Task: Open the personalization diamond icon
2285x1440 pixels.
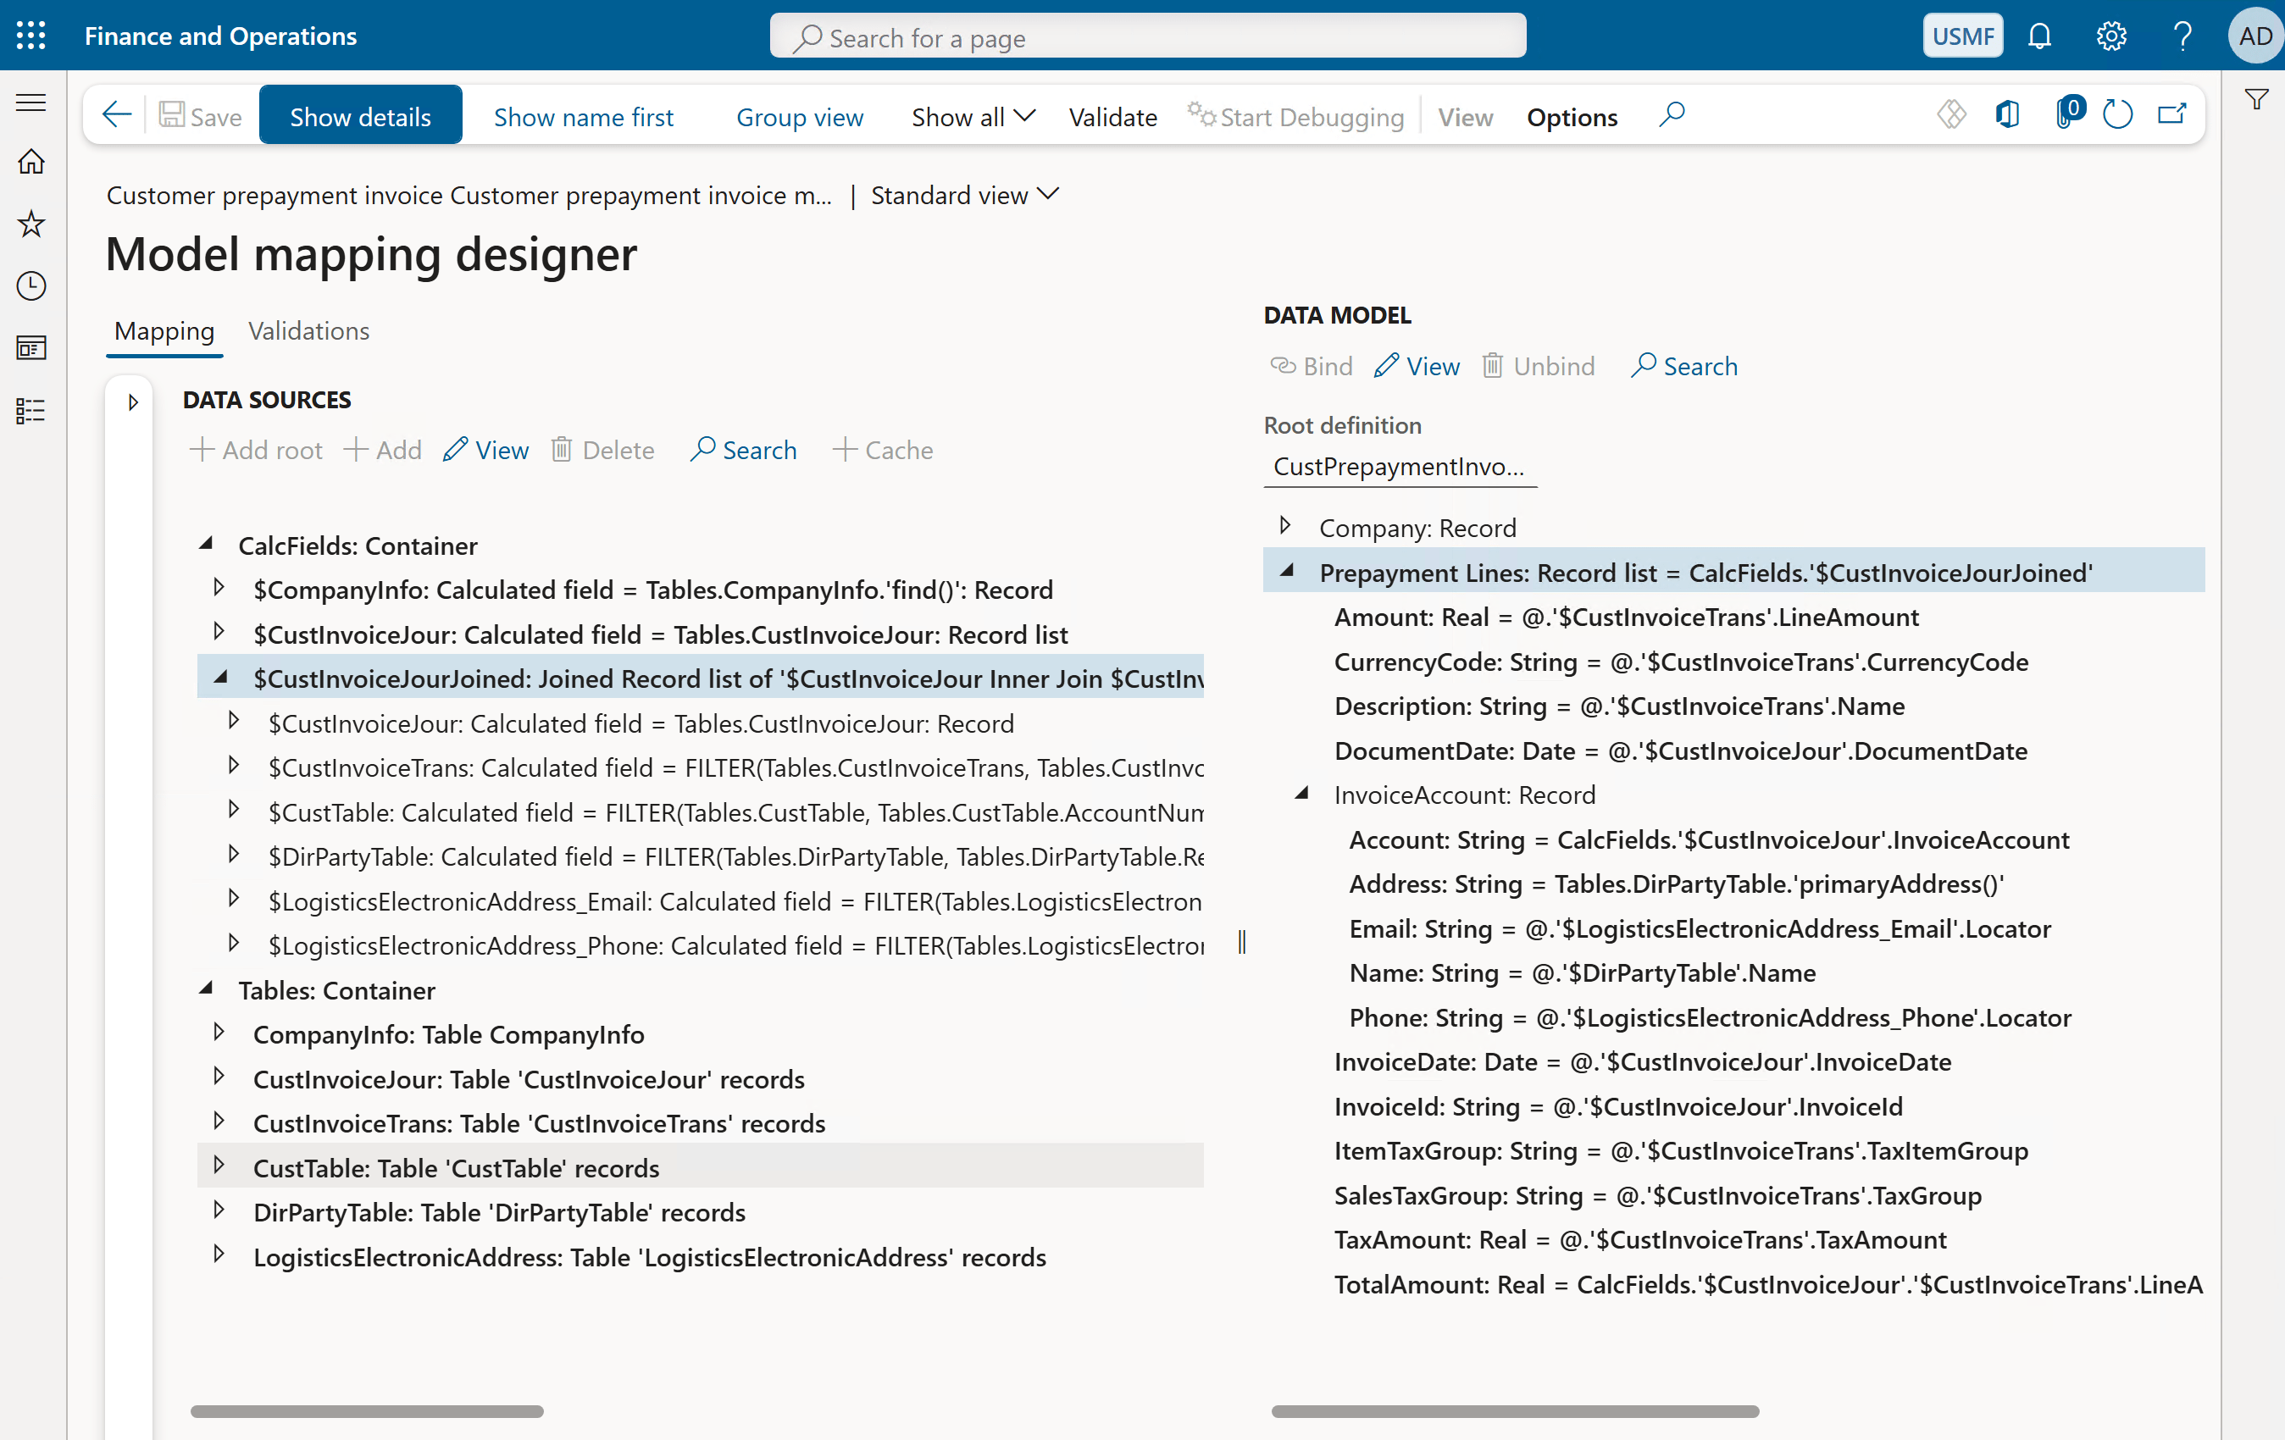Action: (x=1952, y=115)
